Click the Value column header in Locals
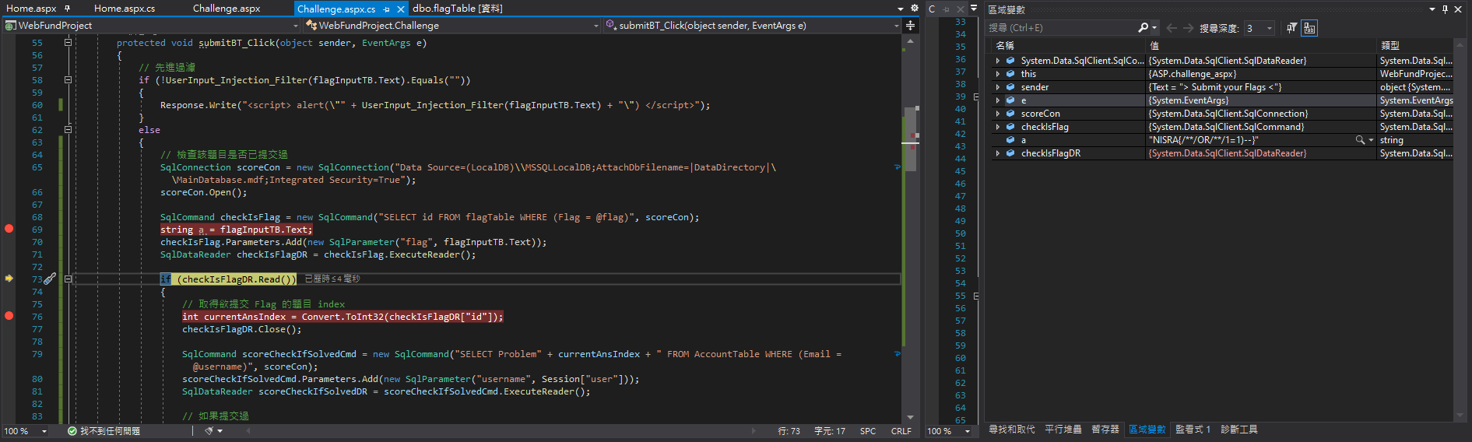 tap(1261, 46)
